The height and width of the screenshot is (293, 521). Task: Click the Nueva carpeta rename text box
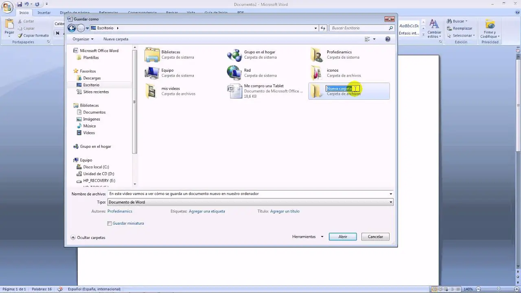tap(343, 89)
